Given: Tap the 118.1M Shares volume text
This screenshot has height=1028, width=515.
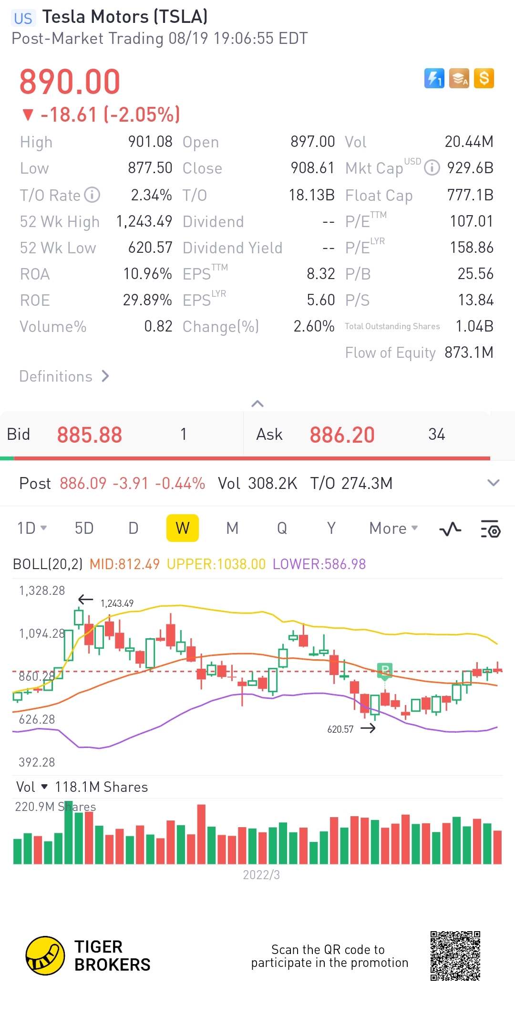Looking at the screenshot, I should coord(101,787).
